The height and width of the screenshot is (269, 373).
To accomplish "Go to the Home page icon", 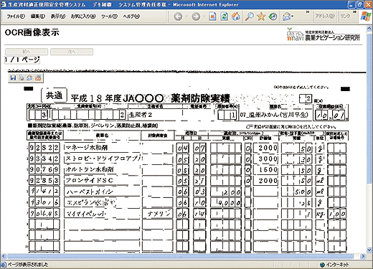I will tap(235, 16).
